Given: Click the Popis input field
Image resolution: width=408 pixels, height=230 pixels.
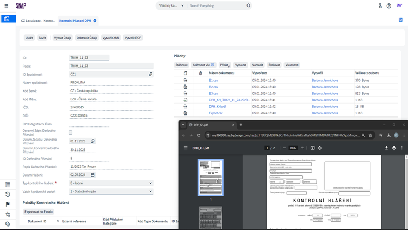Looking at the screenshot, I should [111, 66].
